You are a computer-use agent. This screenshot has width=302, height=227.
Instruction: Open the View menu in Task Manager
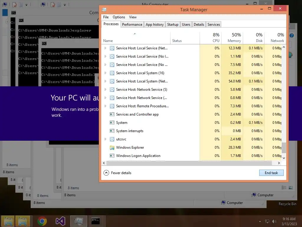[133, 17]
